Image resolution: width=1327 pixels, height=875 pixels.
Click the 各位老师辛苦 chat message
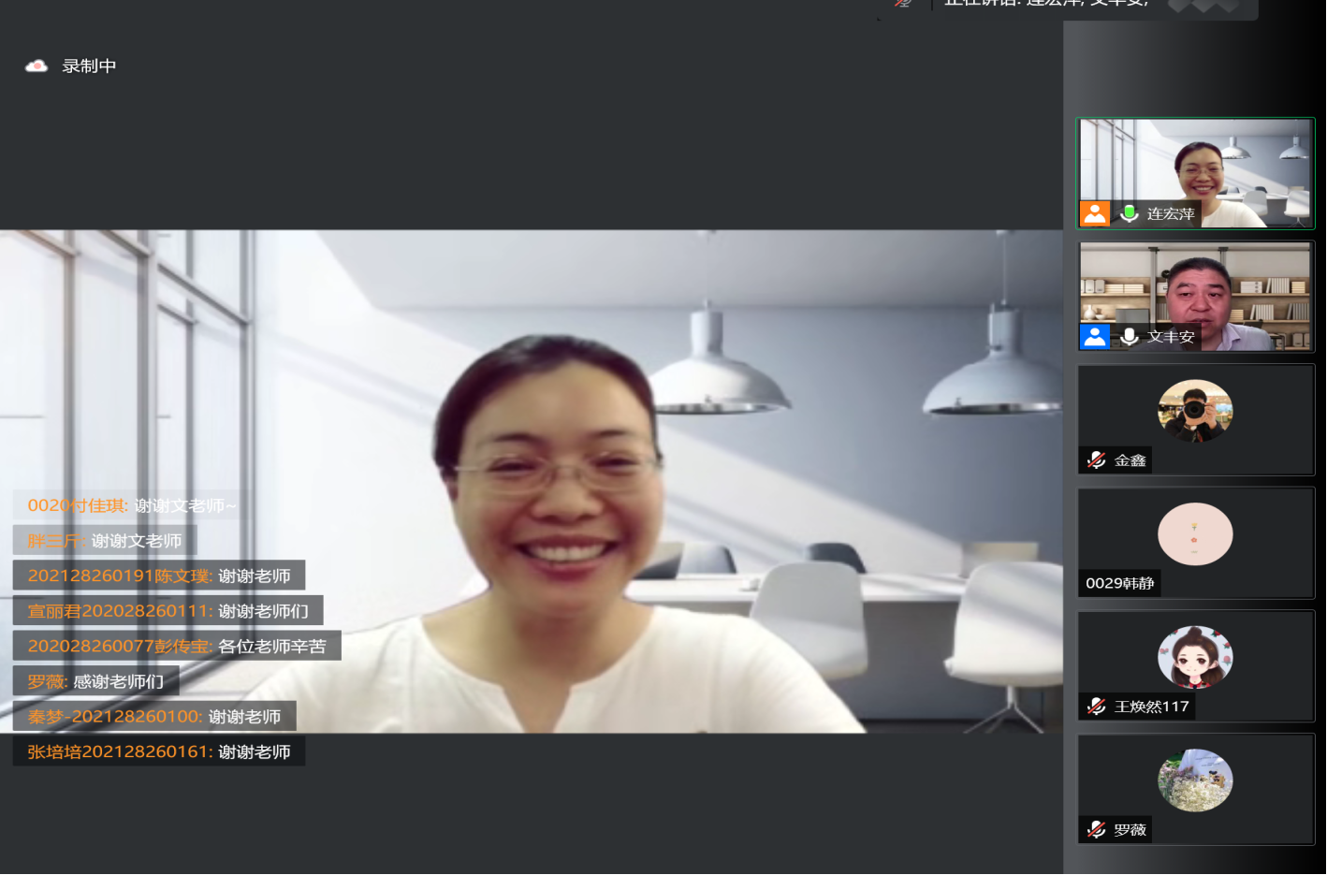[x=177, y=646]
